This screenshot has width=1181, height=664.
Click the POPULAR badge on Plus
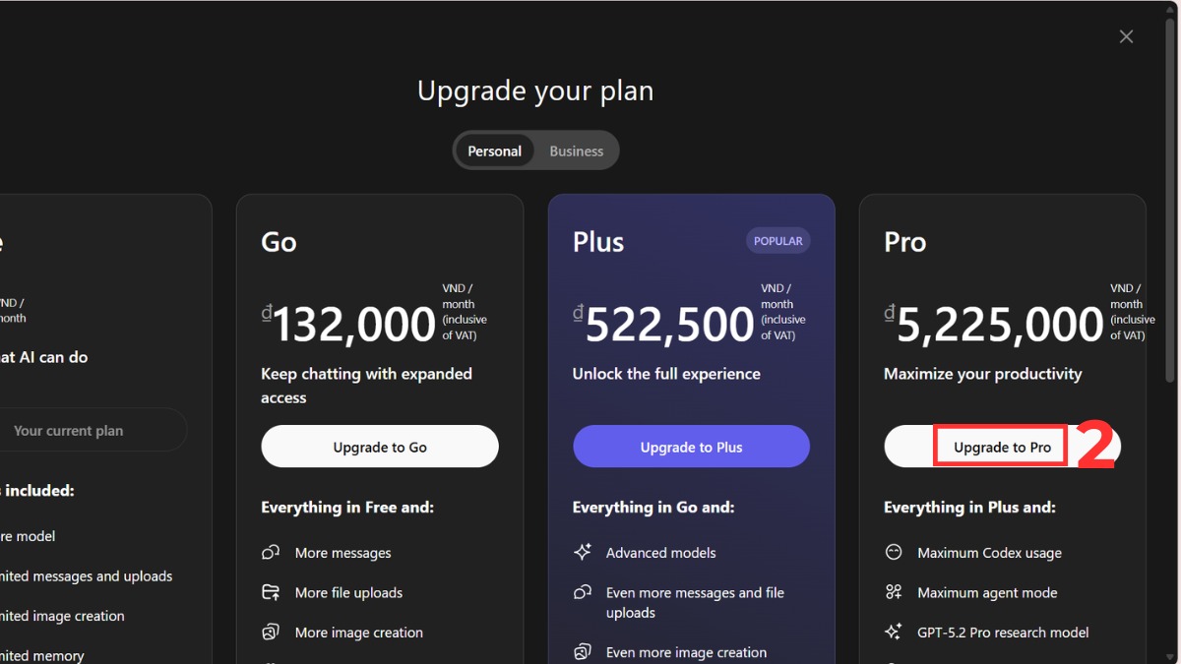click(x=777, y=241)
